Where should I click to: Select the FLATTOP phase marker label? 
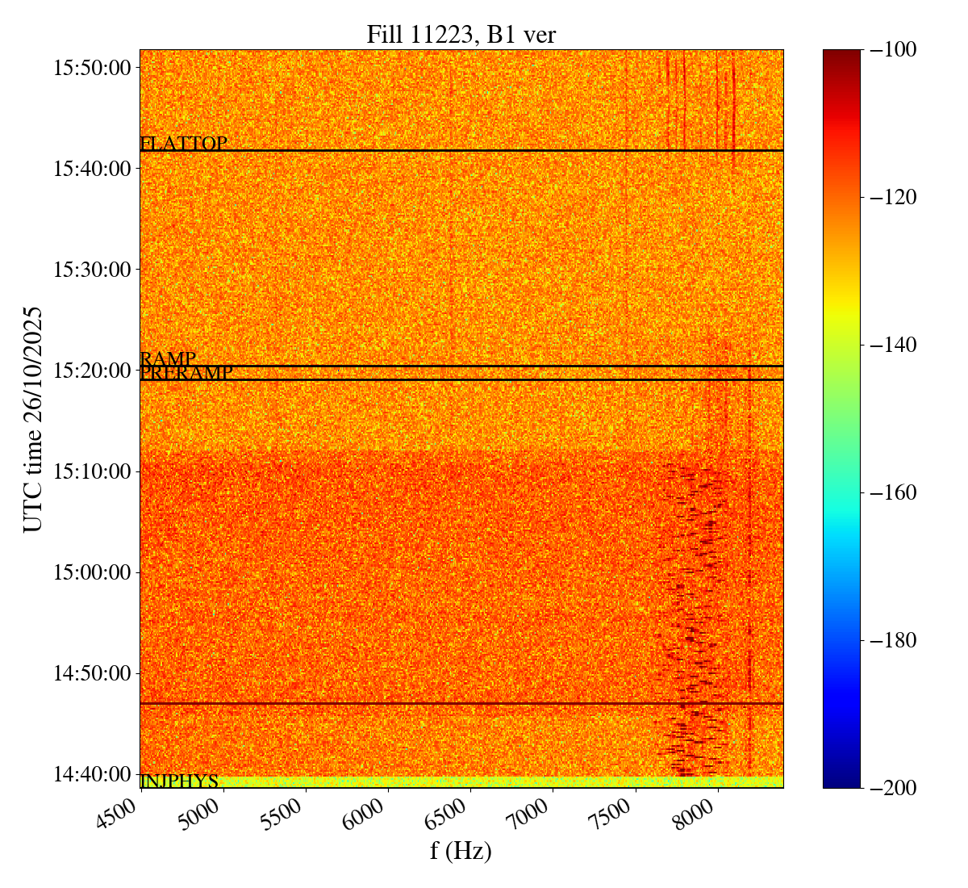[x=184, y=144]
